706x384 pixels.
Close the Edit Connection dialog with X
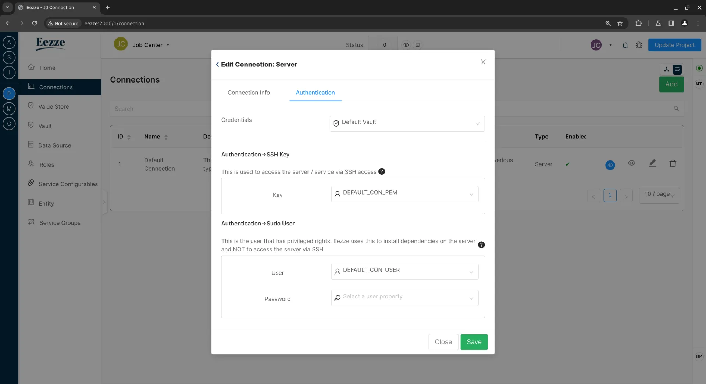click(483, 62)
